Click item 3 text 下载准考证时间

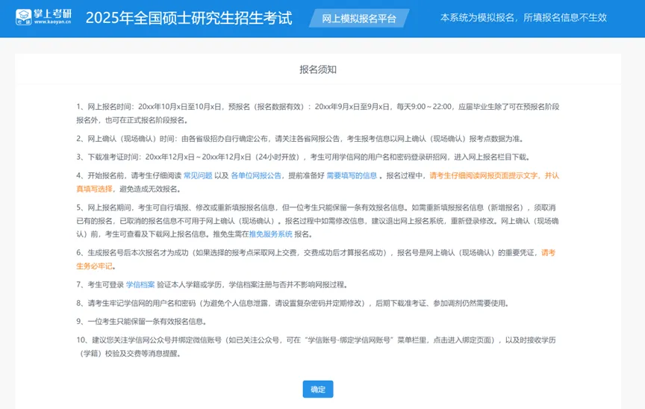pyautogui.click(x=113, y=157)
